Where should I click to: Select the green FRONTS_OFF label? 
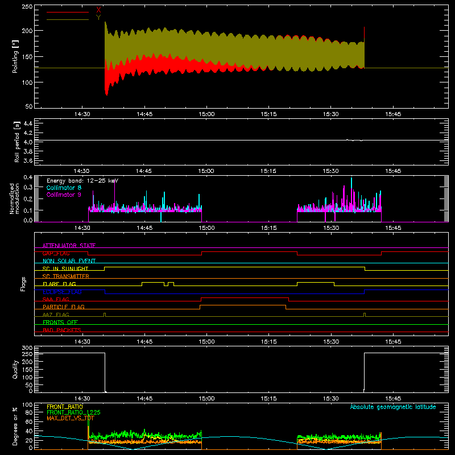click(60, 322)
